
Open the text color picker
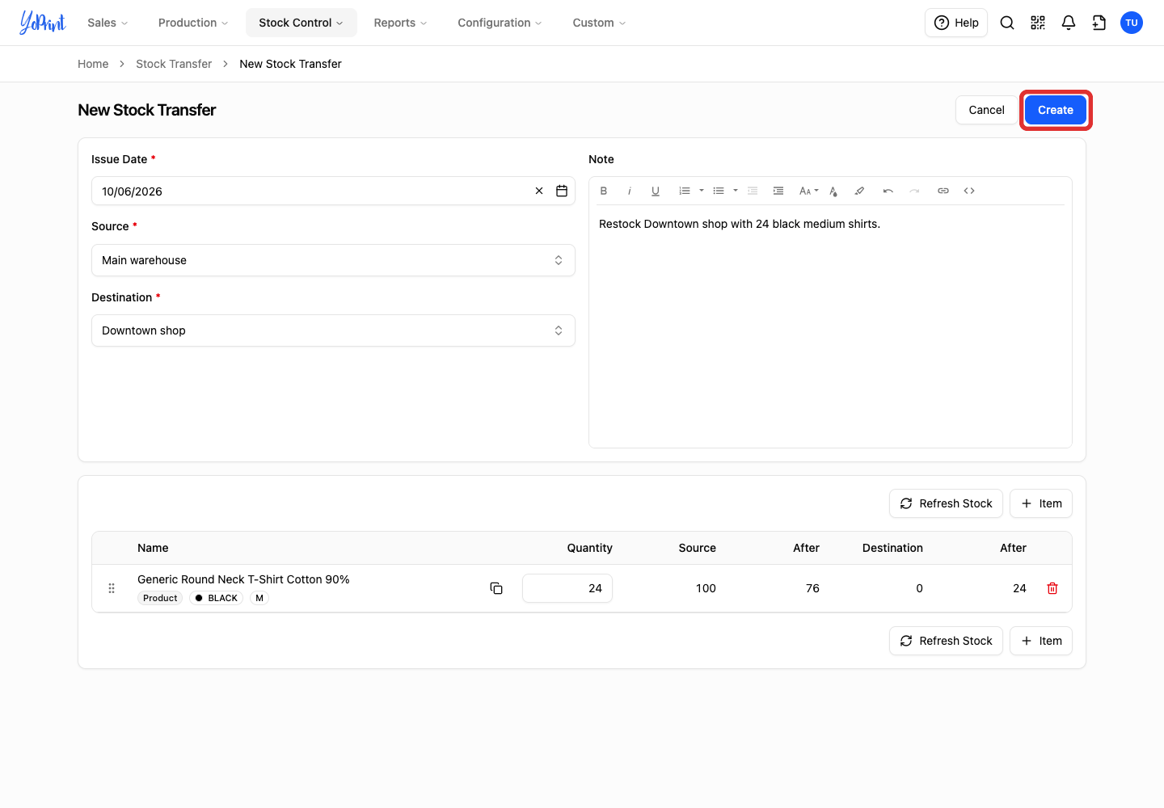point(833,191)
